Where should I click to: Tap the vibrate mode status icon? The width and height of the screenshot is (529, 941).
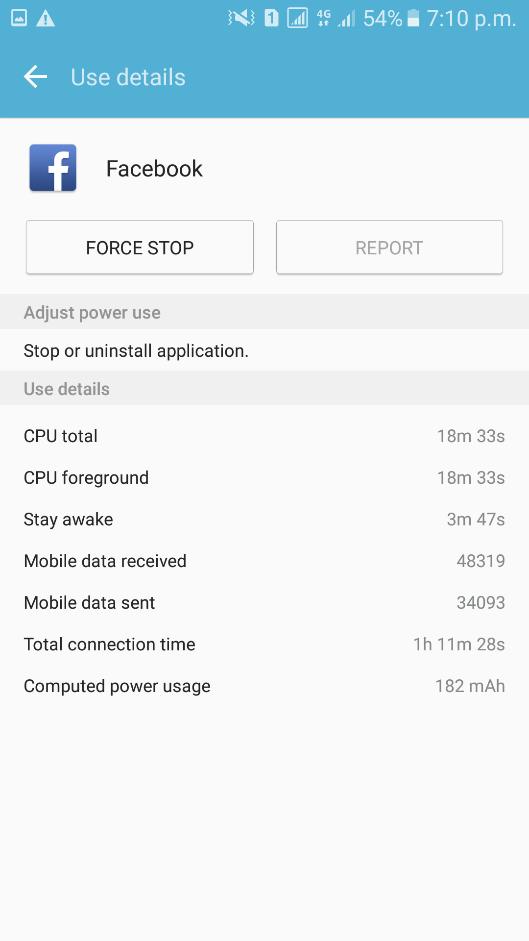tap(241, 18)
